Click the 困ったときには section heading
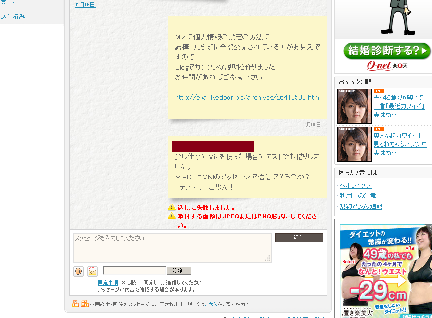 click(358, 173)
